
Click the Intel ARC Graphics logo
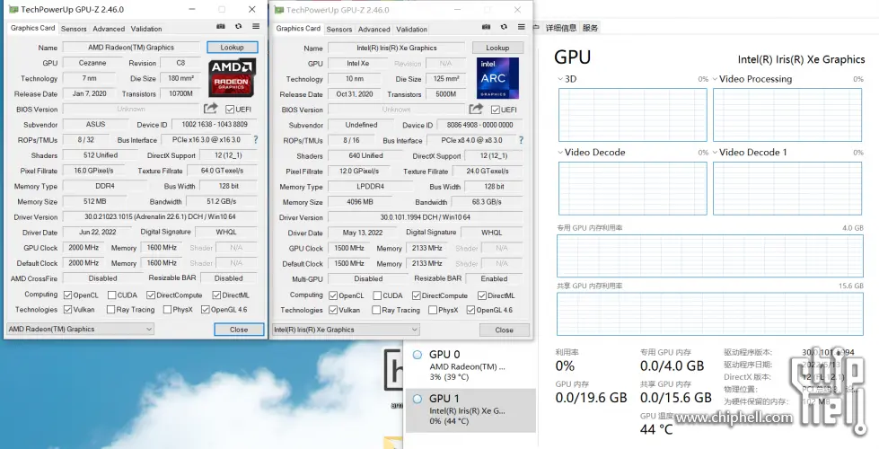pyautogui.click(x=497, y=78)
